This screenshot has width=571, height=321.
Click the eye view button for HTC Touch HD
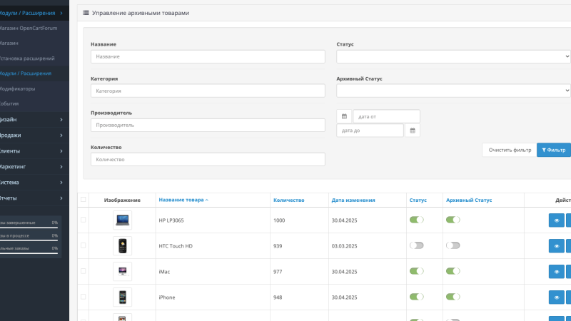(557, 246)
